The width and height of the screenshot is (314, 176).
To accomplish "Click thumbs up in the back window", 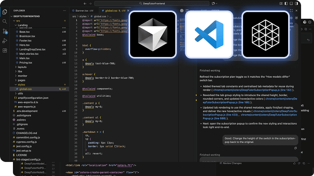I will pyautogui.click(x=294, y=163).
